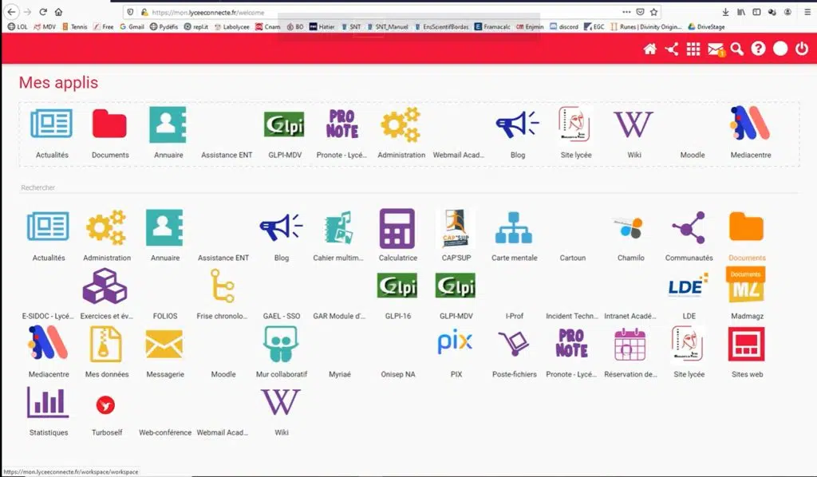Open the browser hamburger menu
Viewport: 817px width, 477px height.
[807, 11]
